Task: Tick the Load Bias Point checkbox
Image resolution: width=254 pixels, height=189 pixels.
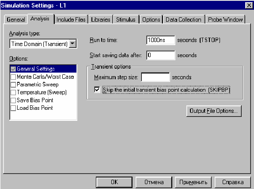Action: click(13, 108)
